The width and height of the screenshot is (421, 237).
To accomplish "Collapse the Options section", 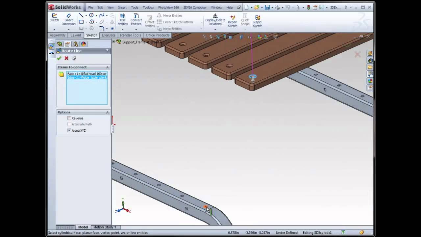I will [x=107, y=112].
